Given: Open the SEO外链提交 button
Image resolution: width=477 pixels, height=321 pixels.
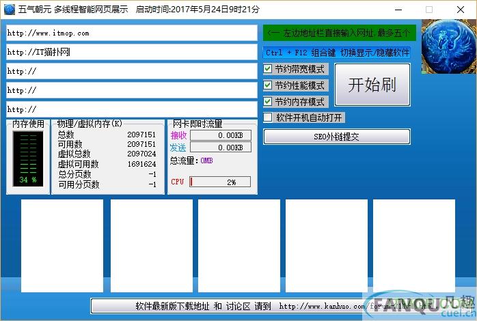Looking at the screenshot, I should pyautogui.click(x=336, y=137).
